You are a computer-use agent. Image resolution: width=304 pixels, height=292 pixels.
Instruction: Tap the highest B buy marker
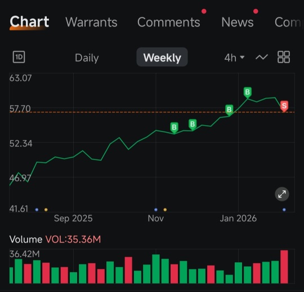click(248, 92)
